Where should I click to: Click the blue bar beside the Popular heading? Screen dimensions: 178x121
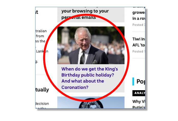[x=133, y=82]
